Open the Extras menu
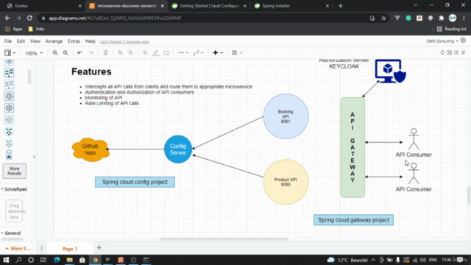Image resolution: width=471 pixels, height=265 pixels. pyautogui.click(x=74, y=41)
